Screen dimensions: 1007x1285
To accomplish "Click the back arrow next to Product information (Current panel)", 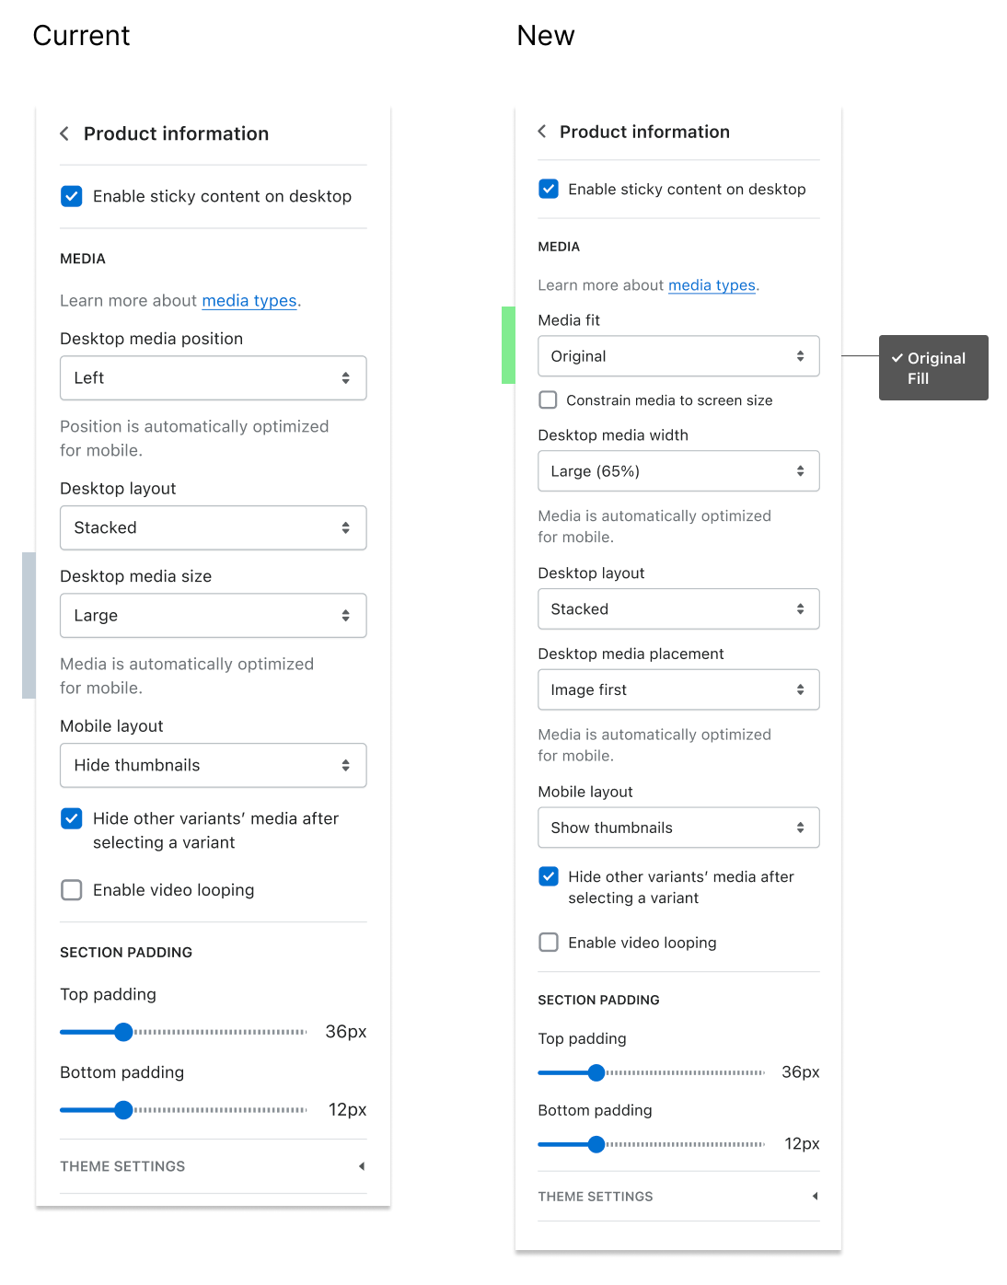I will (64, 133).
